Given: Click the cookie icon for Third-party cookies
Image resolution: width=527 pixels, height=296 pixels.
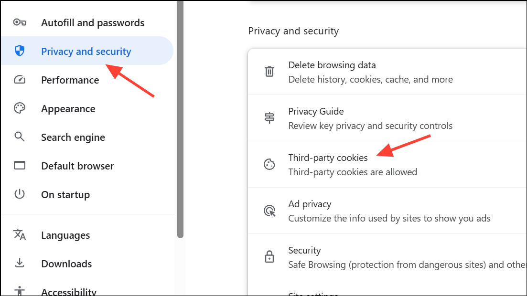Looking at the screenshot, I should [x=269, y=164].
